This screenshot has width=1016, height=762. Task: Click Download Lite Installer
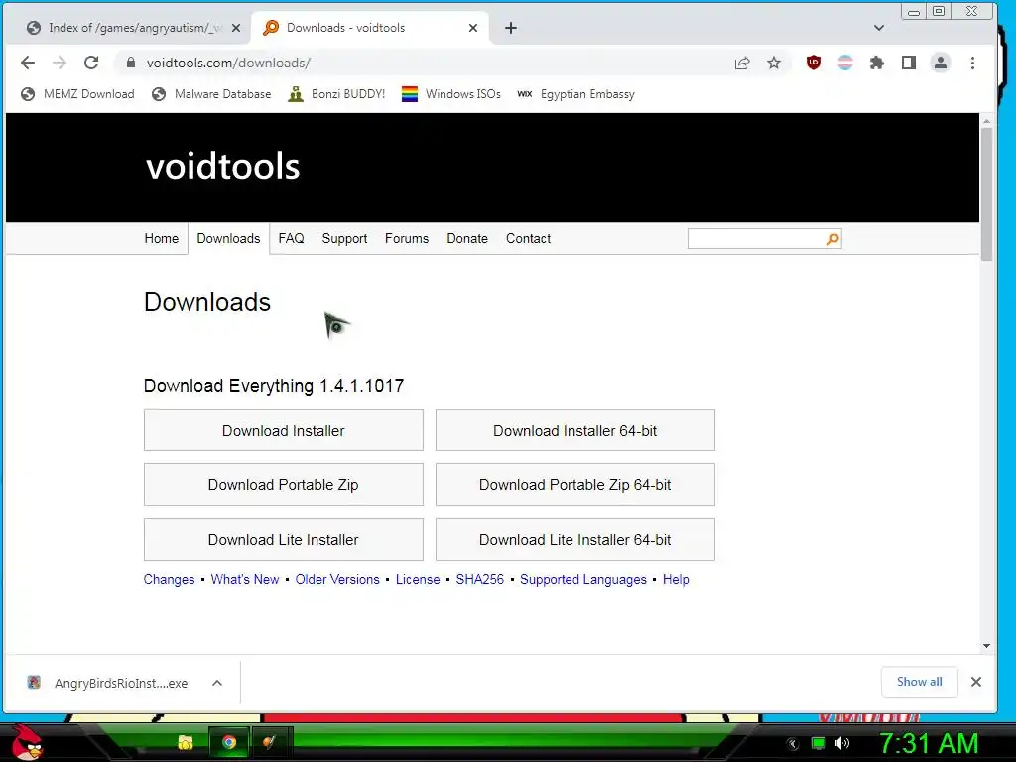pyautogui.click(x=283, y=539)
